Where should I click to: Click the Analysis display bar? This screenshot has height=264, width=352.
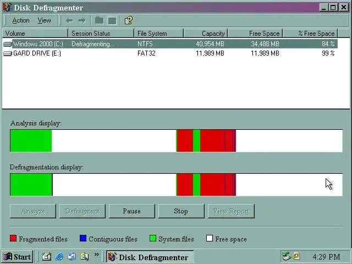(x=176, y=141)
